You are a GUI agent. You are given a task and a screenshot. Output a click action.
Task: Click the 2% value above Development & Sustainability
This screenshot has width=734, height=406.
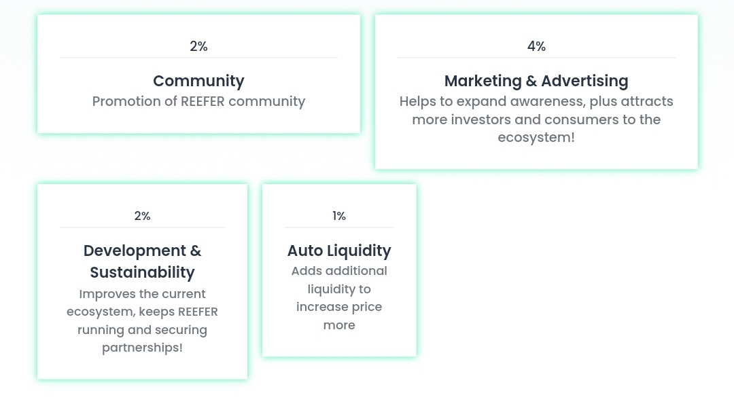point(142,216)
